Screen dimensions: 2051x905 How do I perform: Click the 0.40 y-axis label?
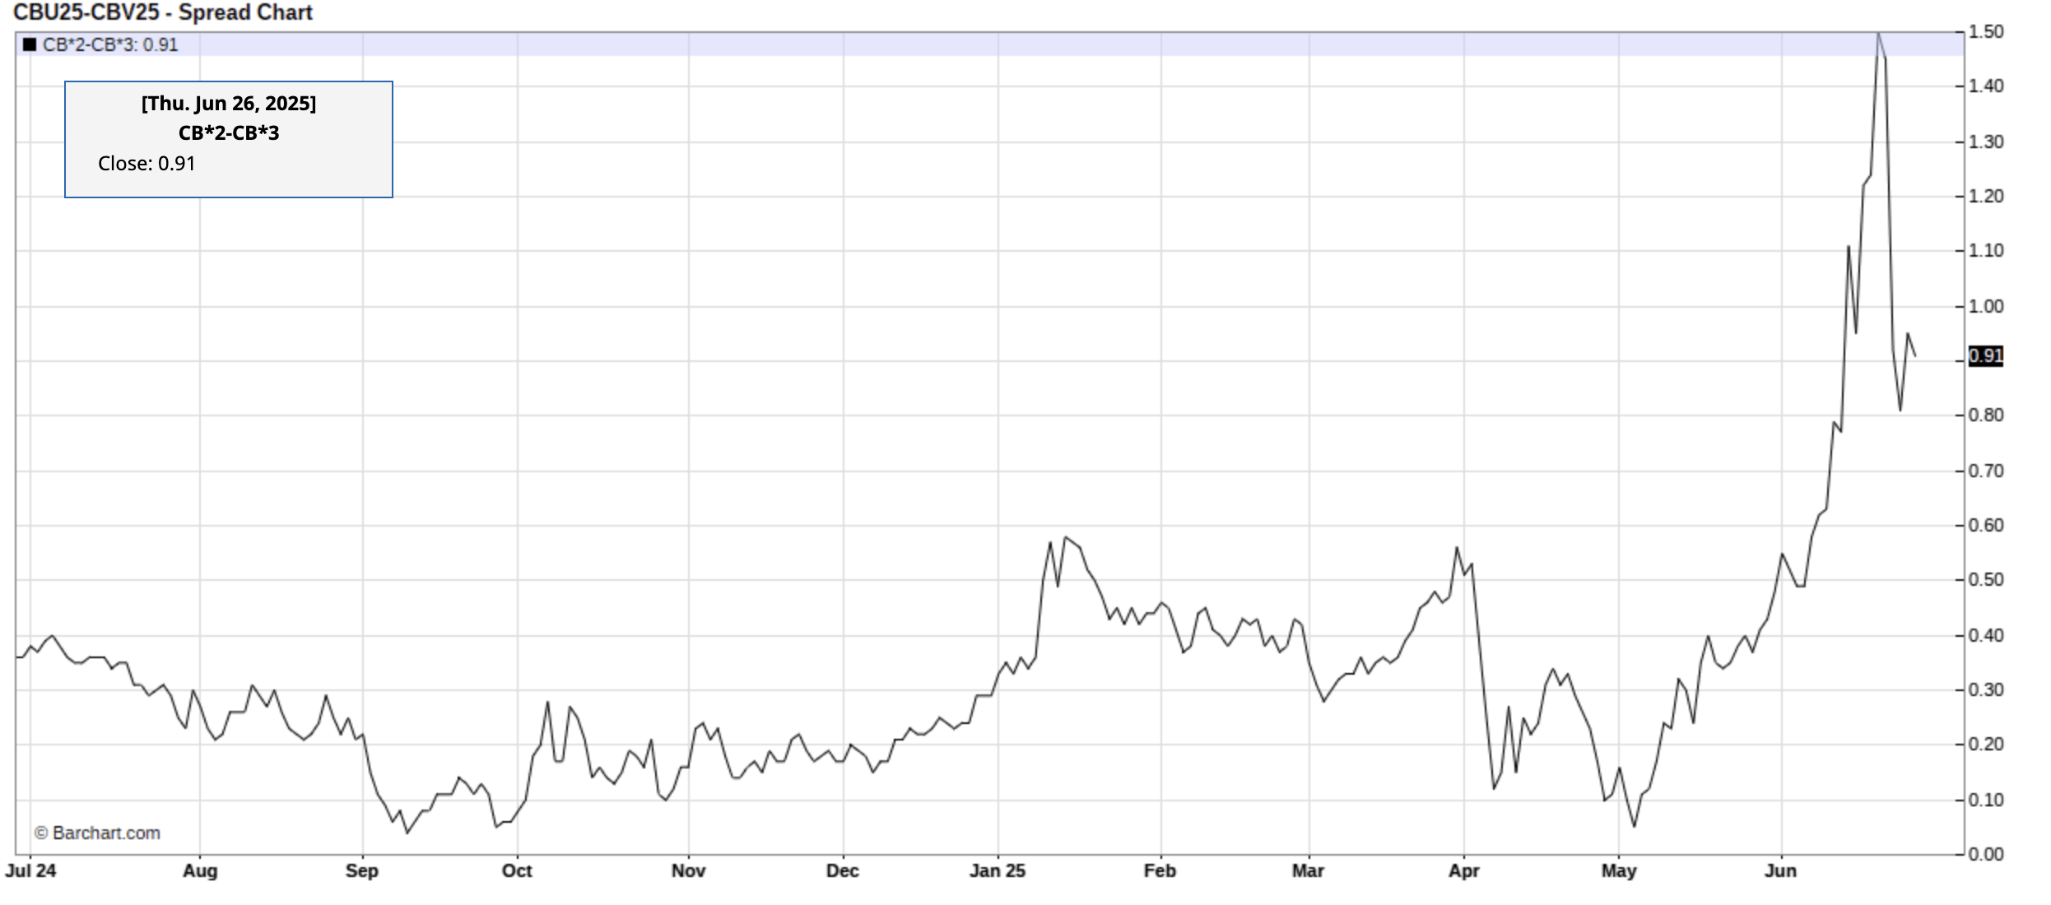click(x=1986, y=636)
